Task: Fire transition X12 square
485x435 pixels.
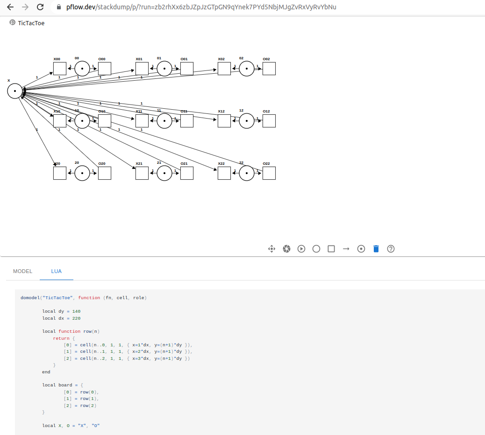Action: (x=224, y=121)
